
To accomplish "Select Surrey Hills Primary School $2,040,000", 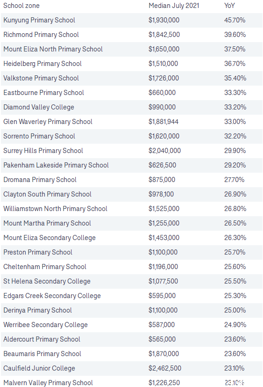I will [x=164, y=151].
